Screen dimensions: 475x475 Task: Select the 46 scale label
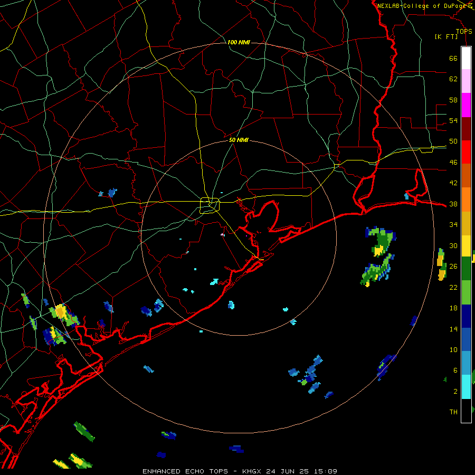click(453, 163)
